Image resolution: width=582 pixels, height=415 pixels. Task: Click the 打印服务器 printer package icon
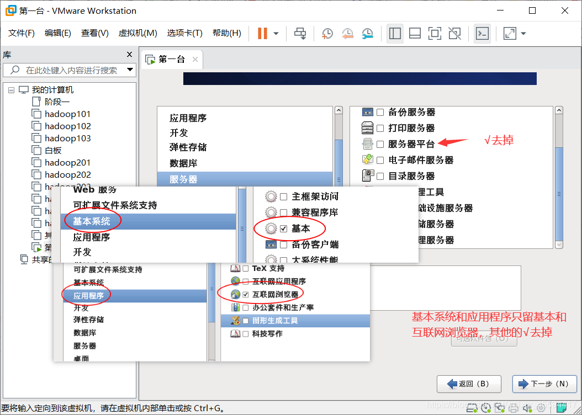[x=367, y=128]
